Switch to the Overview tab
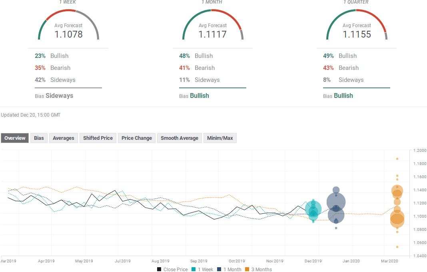This screenshot has width=427, height=272. (15, 138)
